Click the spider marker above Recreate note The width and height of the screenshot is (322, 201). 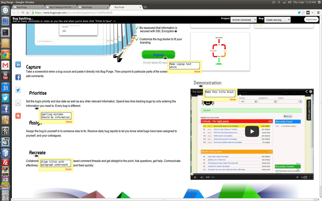36,156
